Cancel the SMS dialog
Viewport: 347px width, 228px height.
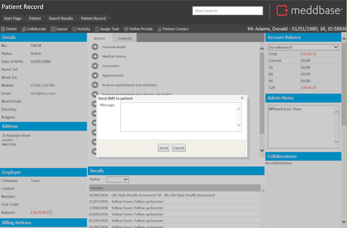click(179, 148)
